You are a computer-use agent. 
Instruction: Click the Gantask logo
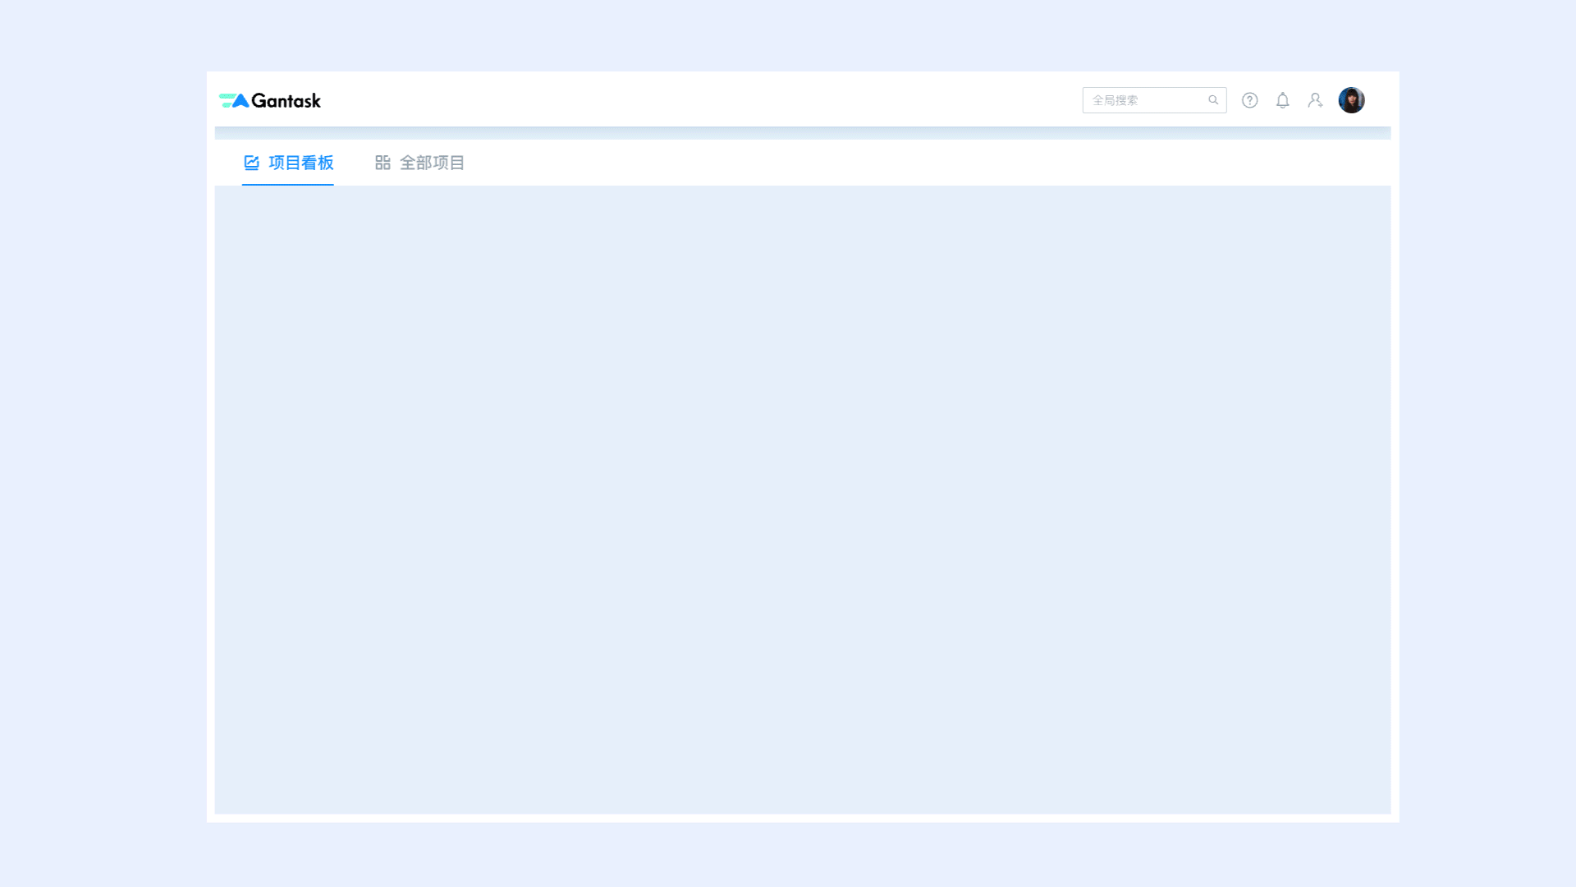coord(270,100)
